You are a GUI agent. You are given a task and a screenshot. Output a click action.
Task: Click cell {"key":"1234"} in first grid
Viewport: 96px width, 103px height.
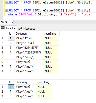29,43
